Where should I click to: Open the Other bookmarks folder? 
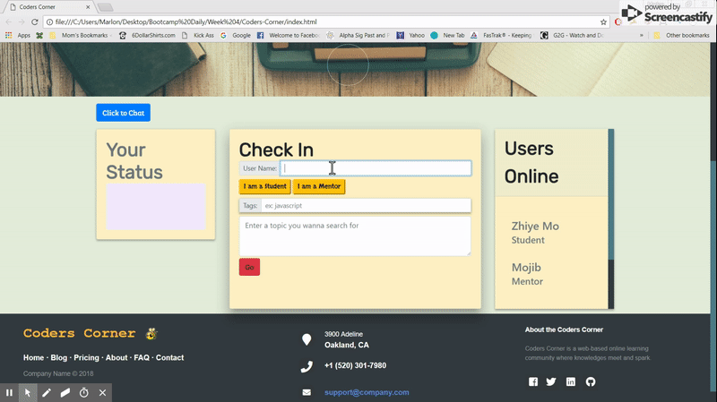(x=681, y=35)
